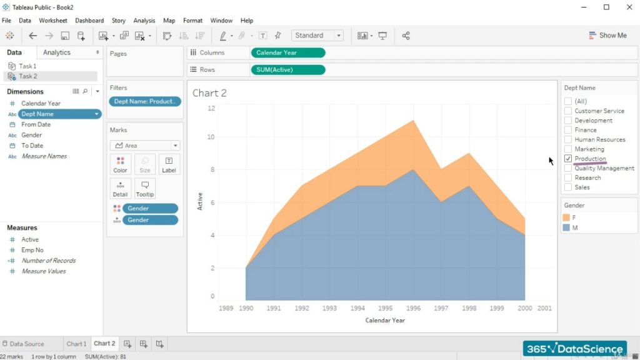Open the show/hide cards dropdown arrow
The image size is (640, 360).
(371, 36)
